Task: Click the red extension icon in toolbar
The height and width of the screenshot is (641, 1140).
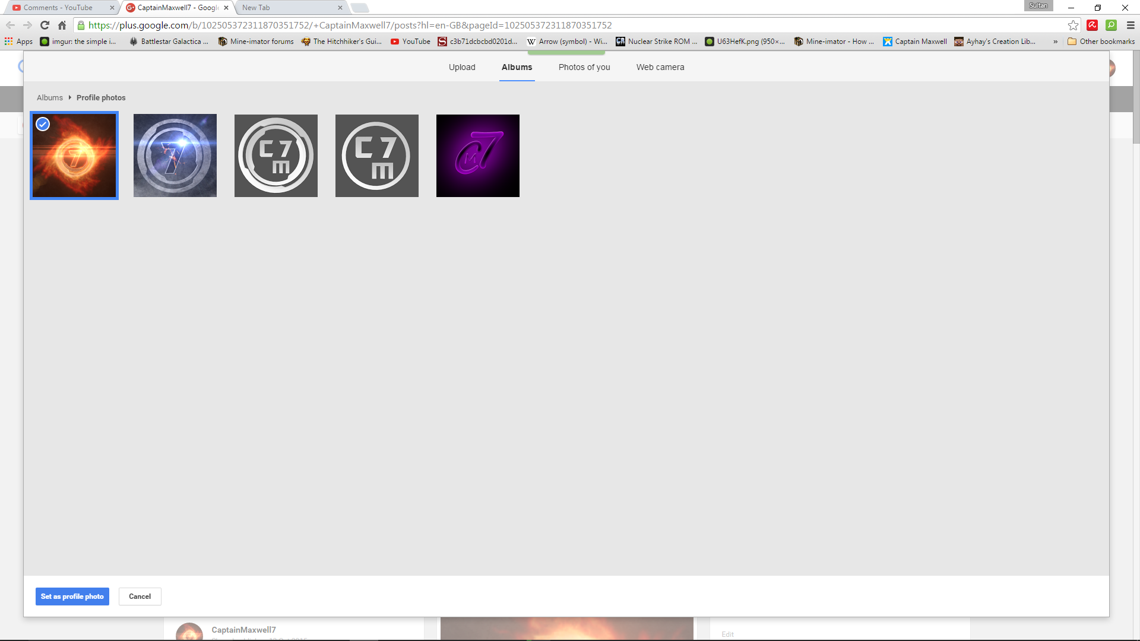Action: point(1092,25)
